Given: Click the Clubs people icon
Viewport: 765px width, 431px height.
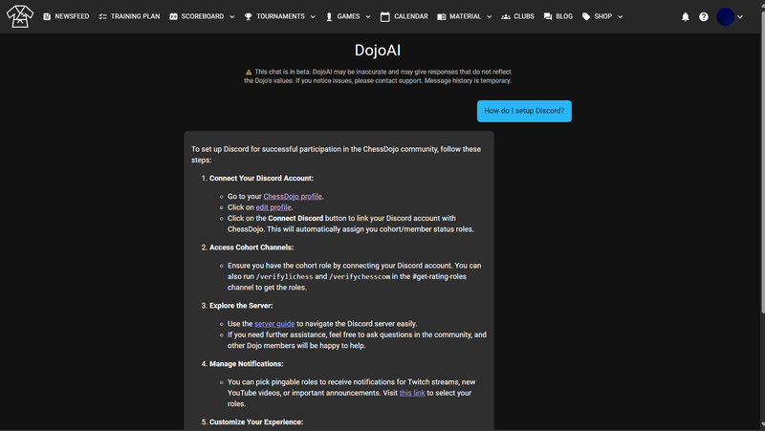Looking at the screenshot, I should pos(506,17).
